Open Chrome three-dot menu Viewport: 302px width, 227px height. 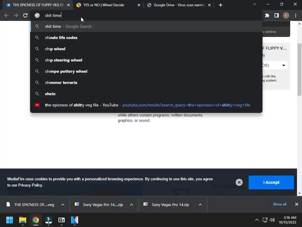296,15
